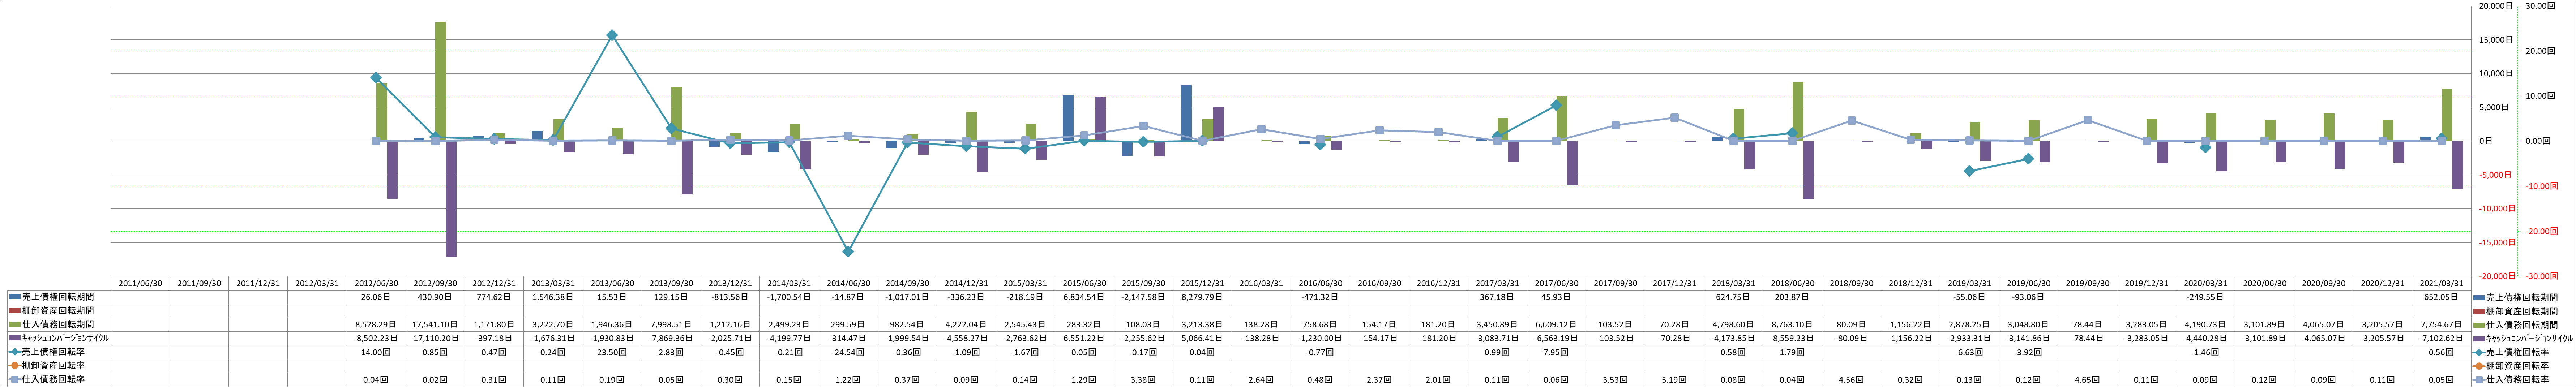Click cell with value 5.19回
Viewport: 2576px width, 387px height.
1674,380
